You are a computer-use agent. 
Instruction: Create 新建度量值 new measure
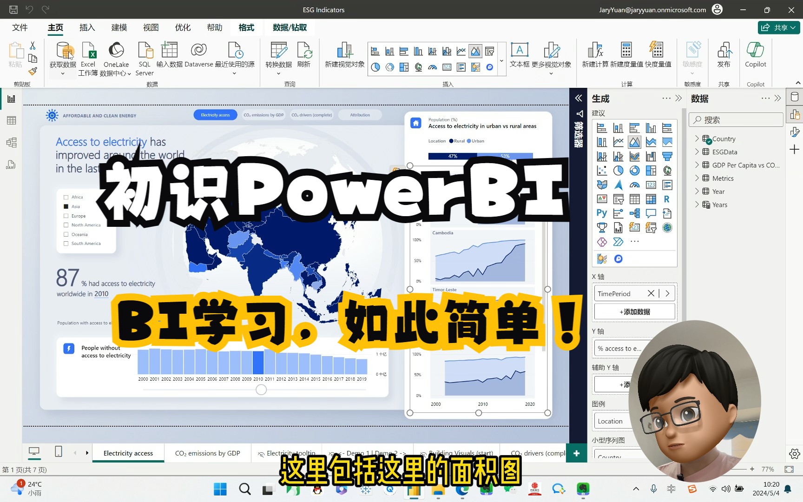point(626,55)
